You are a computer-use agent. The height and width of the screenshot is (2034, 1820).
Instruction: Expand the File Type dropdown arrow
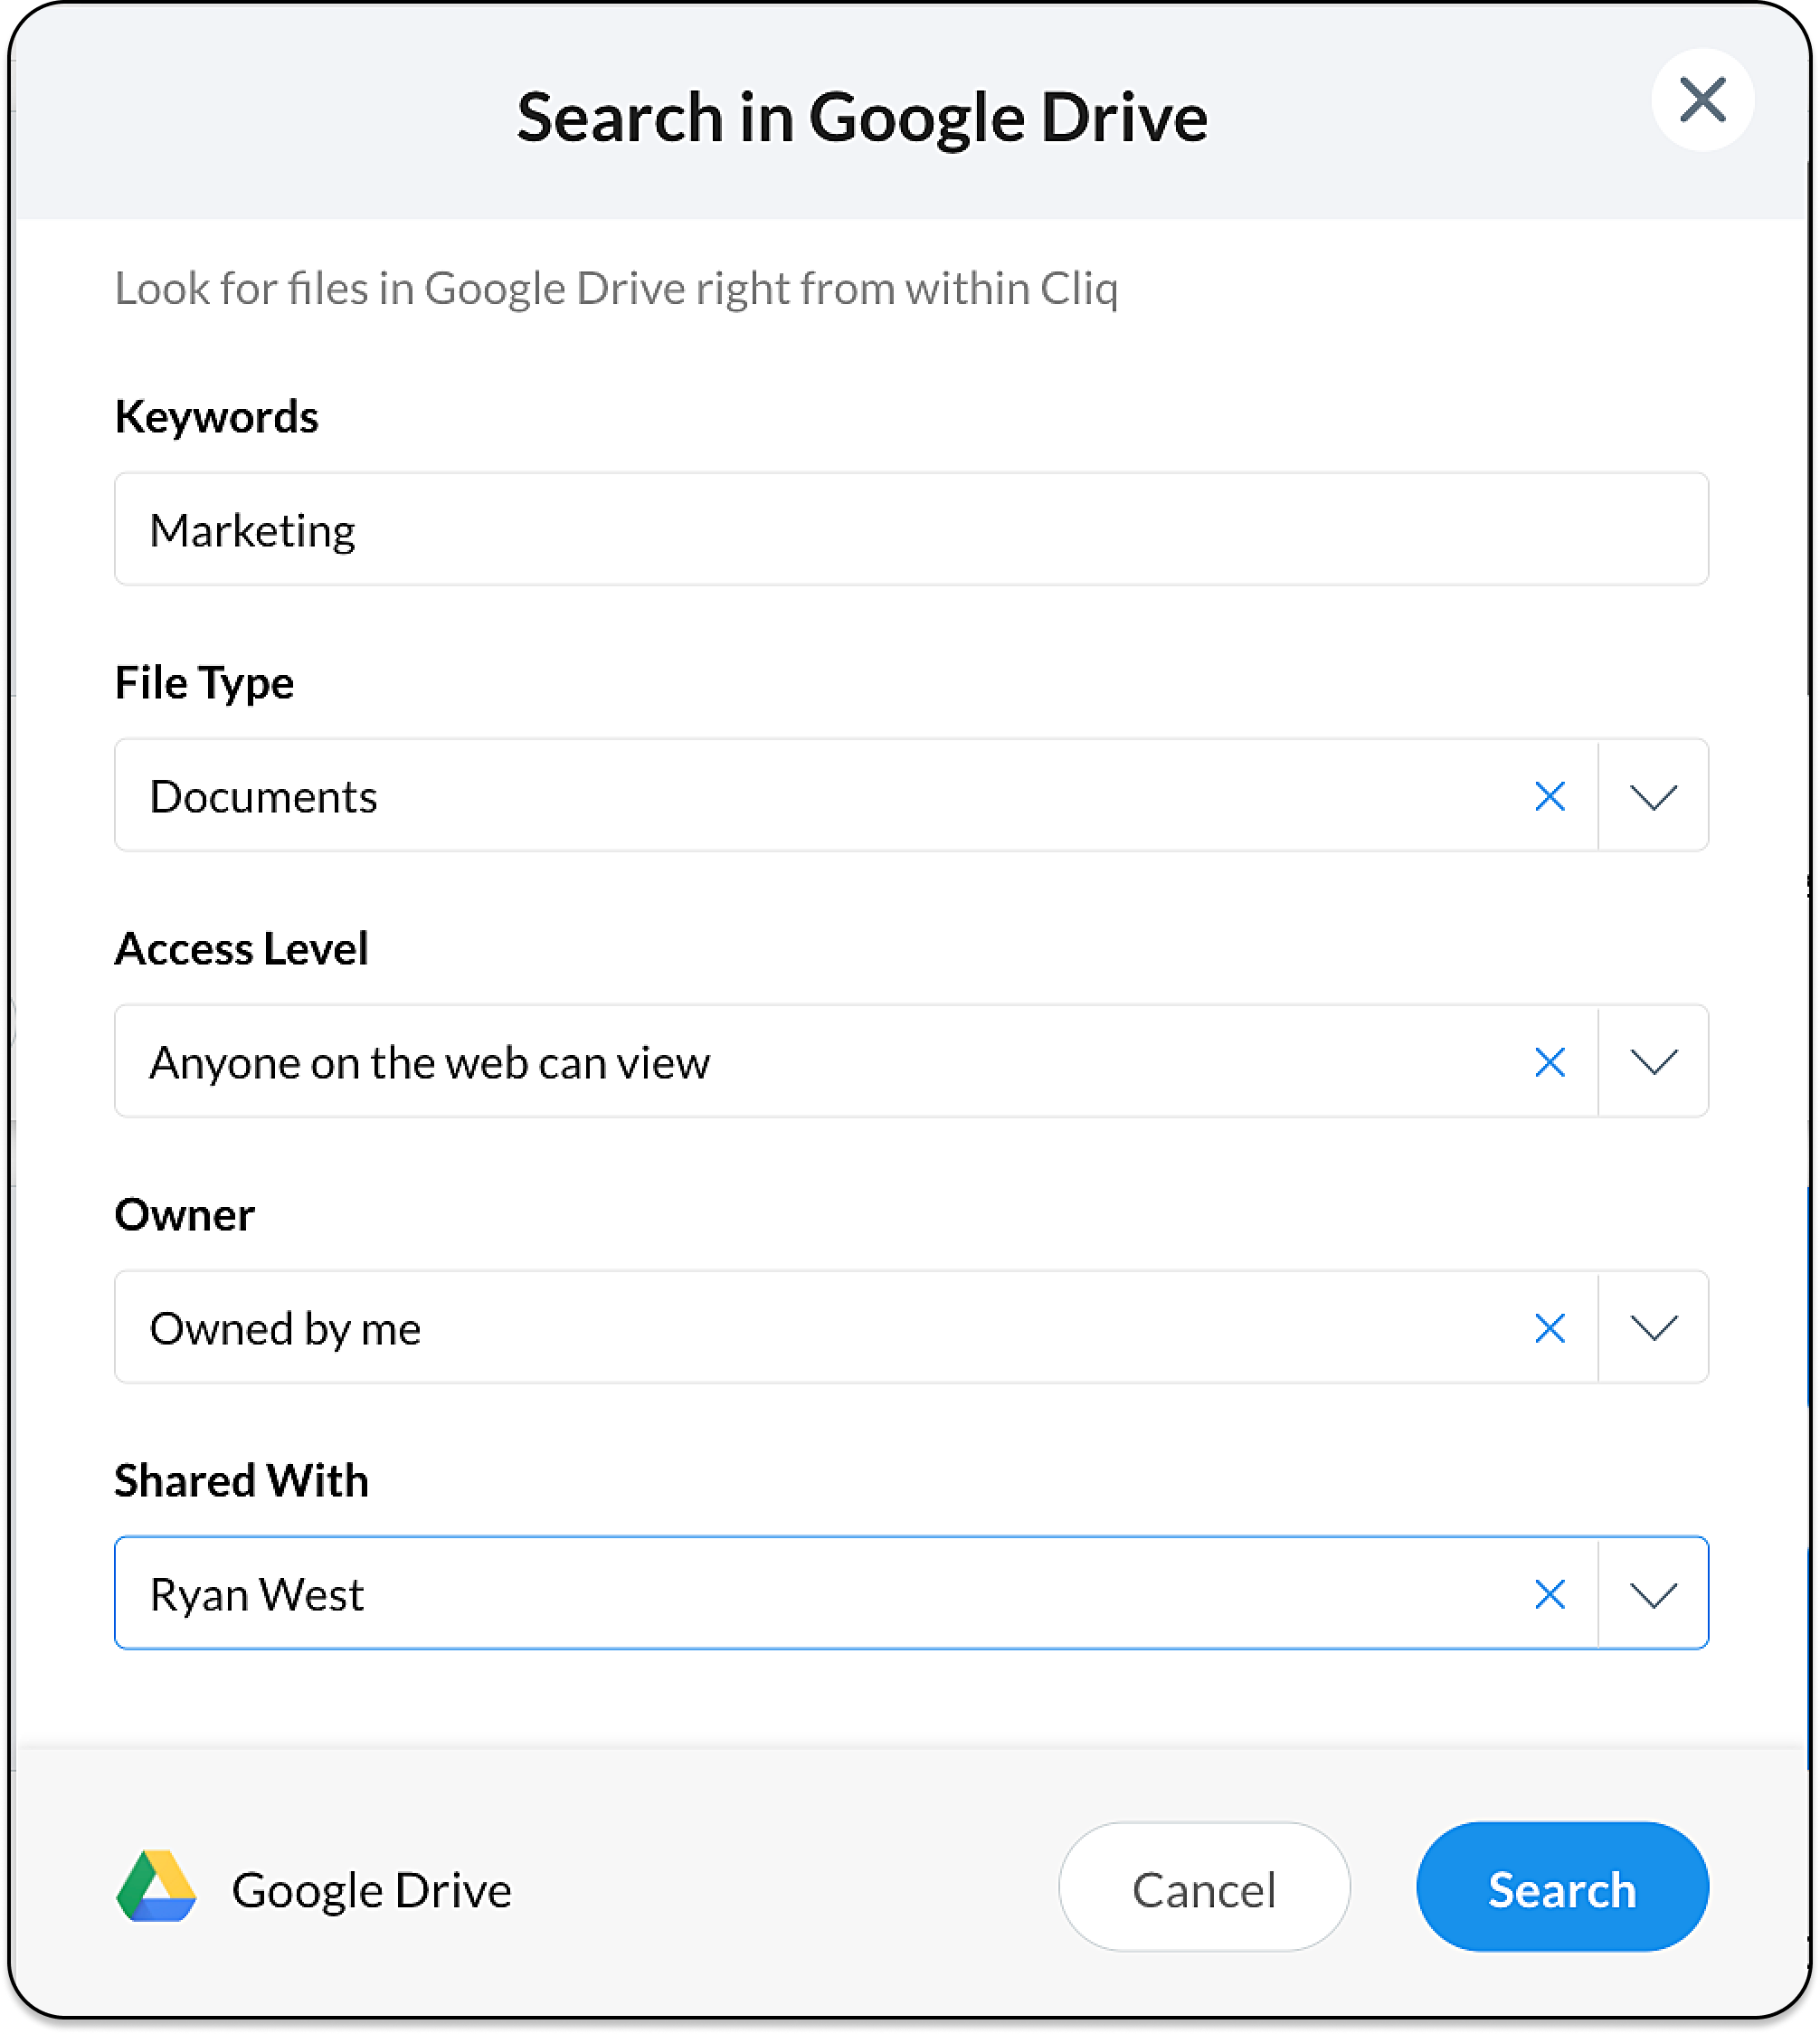point(1653,796)
